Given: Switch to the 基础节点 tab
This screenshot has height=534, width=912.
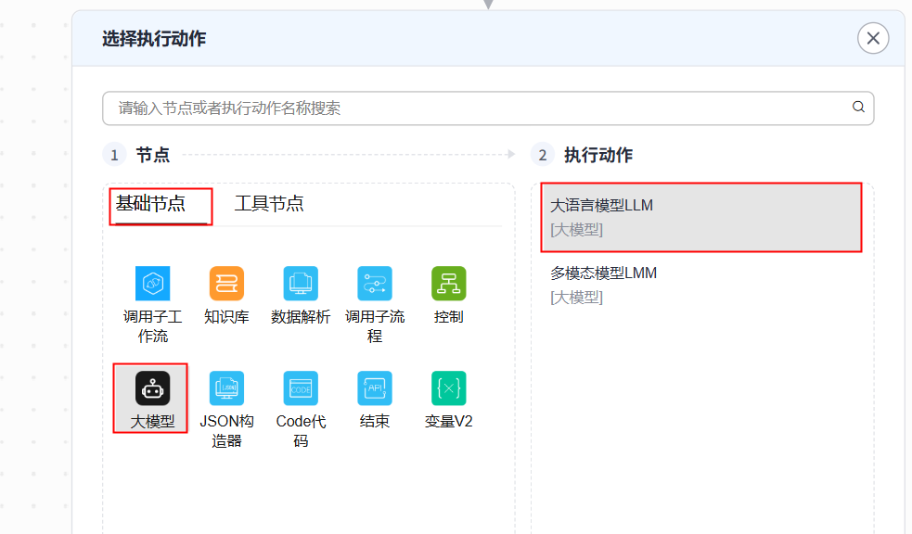Looking at the screenshot, I should tap(150, 203).
